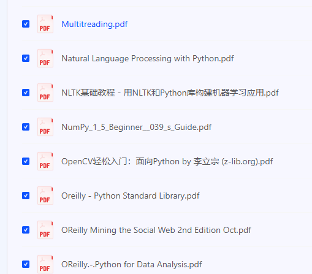The image size is (312, 274).
Task: Uncheck the NLTK基础教程 file checkbox
Action: point(26,93)
